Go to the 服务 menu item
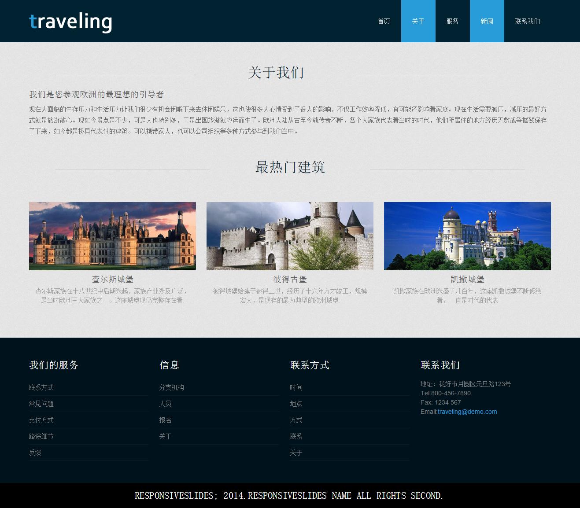 pos(452,21)
